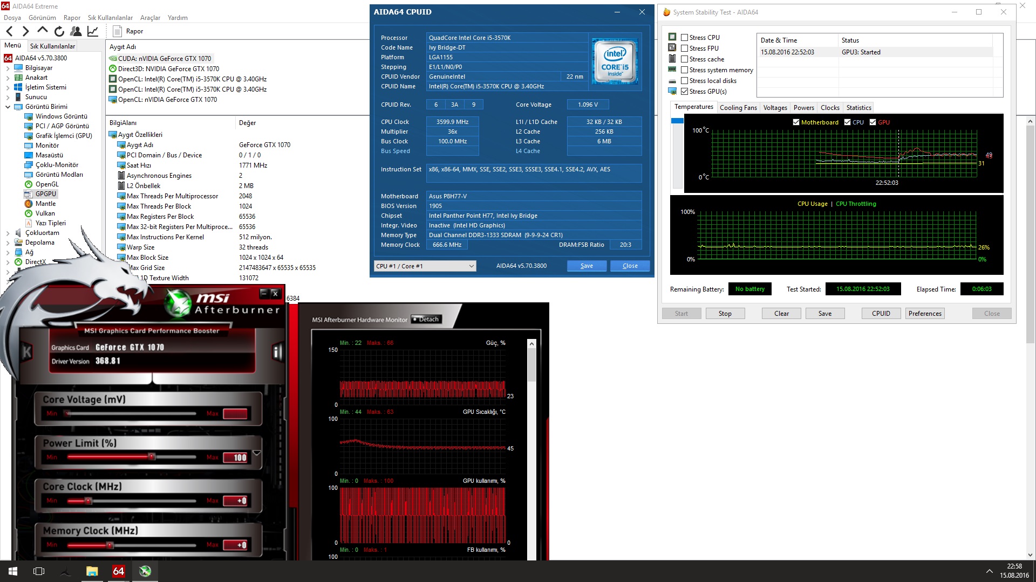Open the CPU #1 / Core #1 dropdown
This screenshot has width=1036, height=582.
[x=425, y=266]
